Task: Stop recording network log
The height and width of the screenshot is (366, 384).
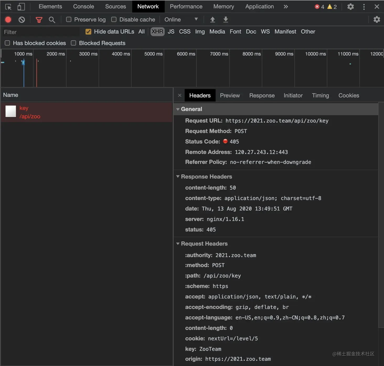Action: tap(8, 20)
